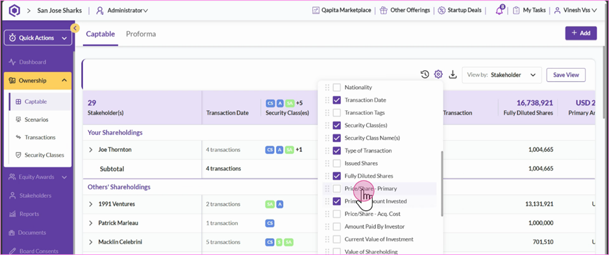Open the Startup Deals link
The height and width of the screenshot is (255, 609).
coord(460,10)
